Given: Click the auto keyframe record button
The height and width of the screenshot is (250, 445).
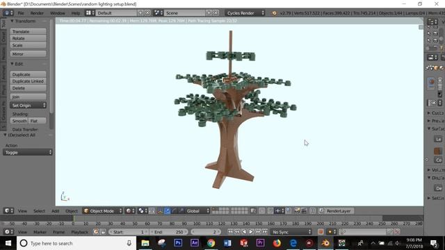Looking at the screenshot, I should [321, 232].
